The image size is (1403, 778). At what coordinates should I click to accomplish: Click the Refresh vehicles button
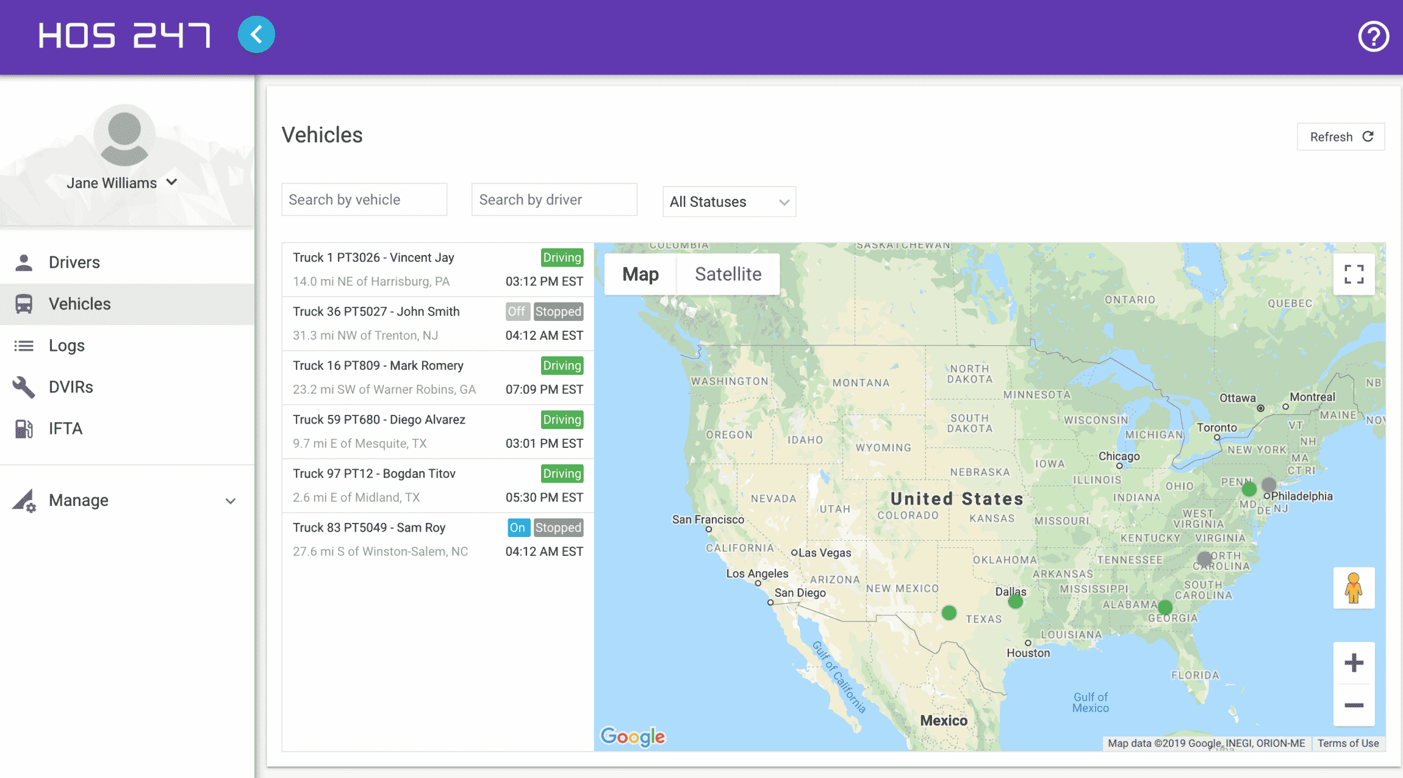[1341, 136]
